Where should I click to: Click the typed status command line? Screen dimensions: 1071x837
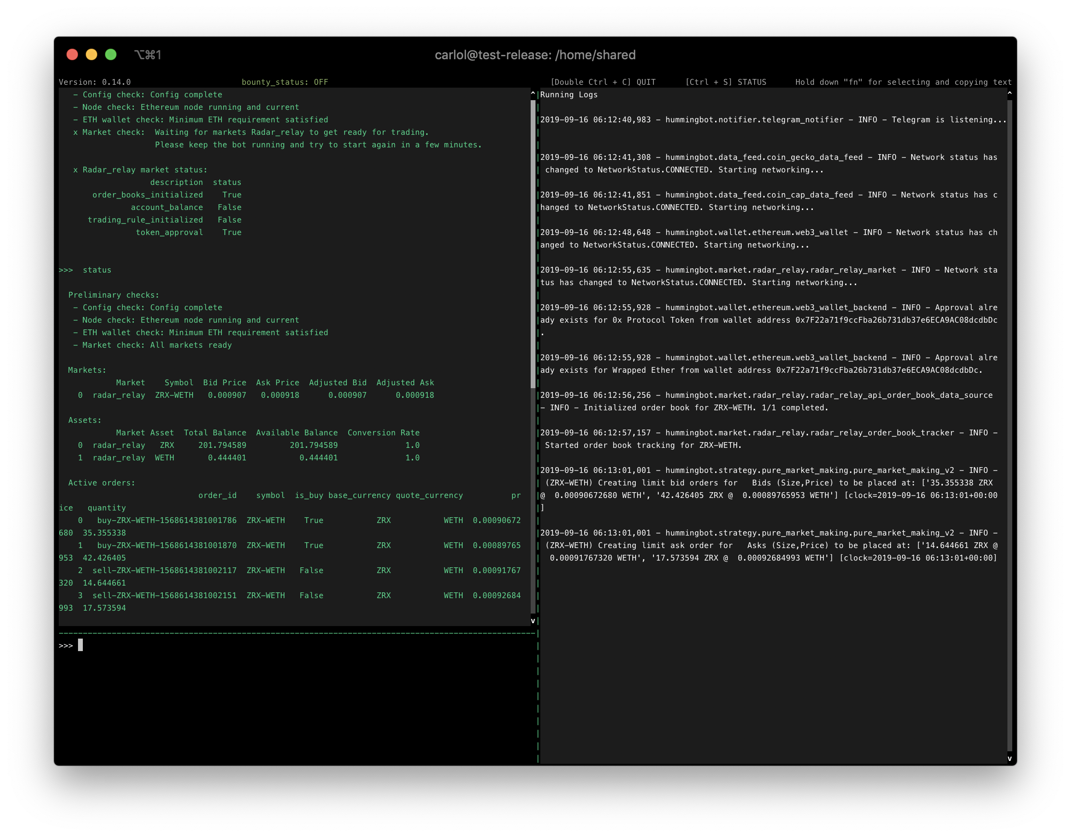[97, 270]
